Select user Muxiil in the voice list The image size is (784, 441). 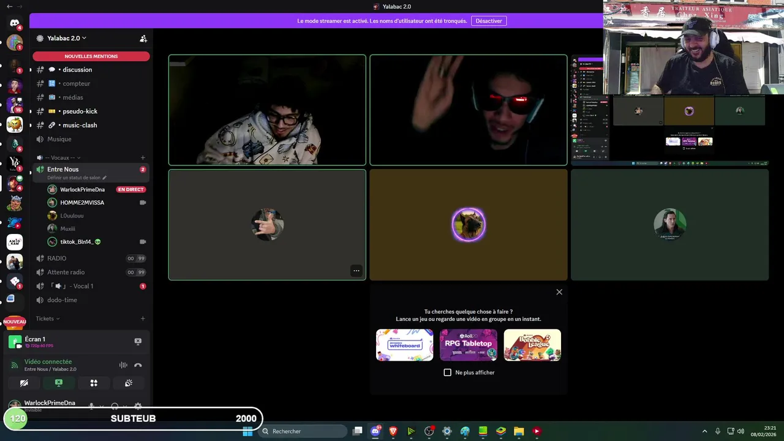point(67,228)
